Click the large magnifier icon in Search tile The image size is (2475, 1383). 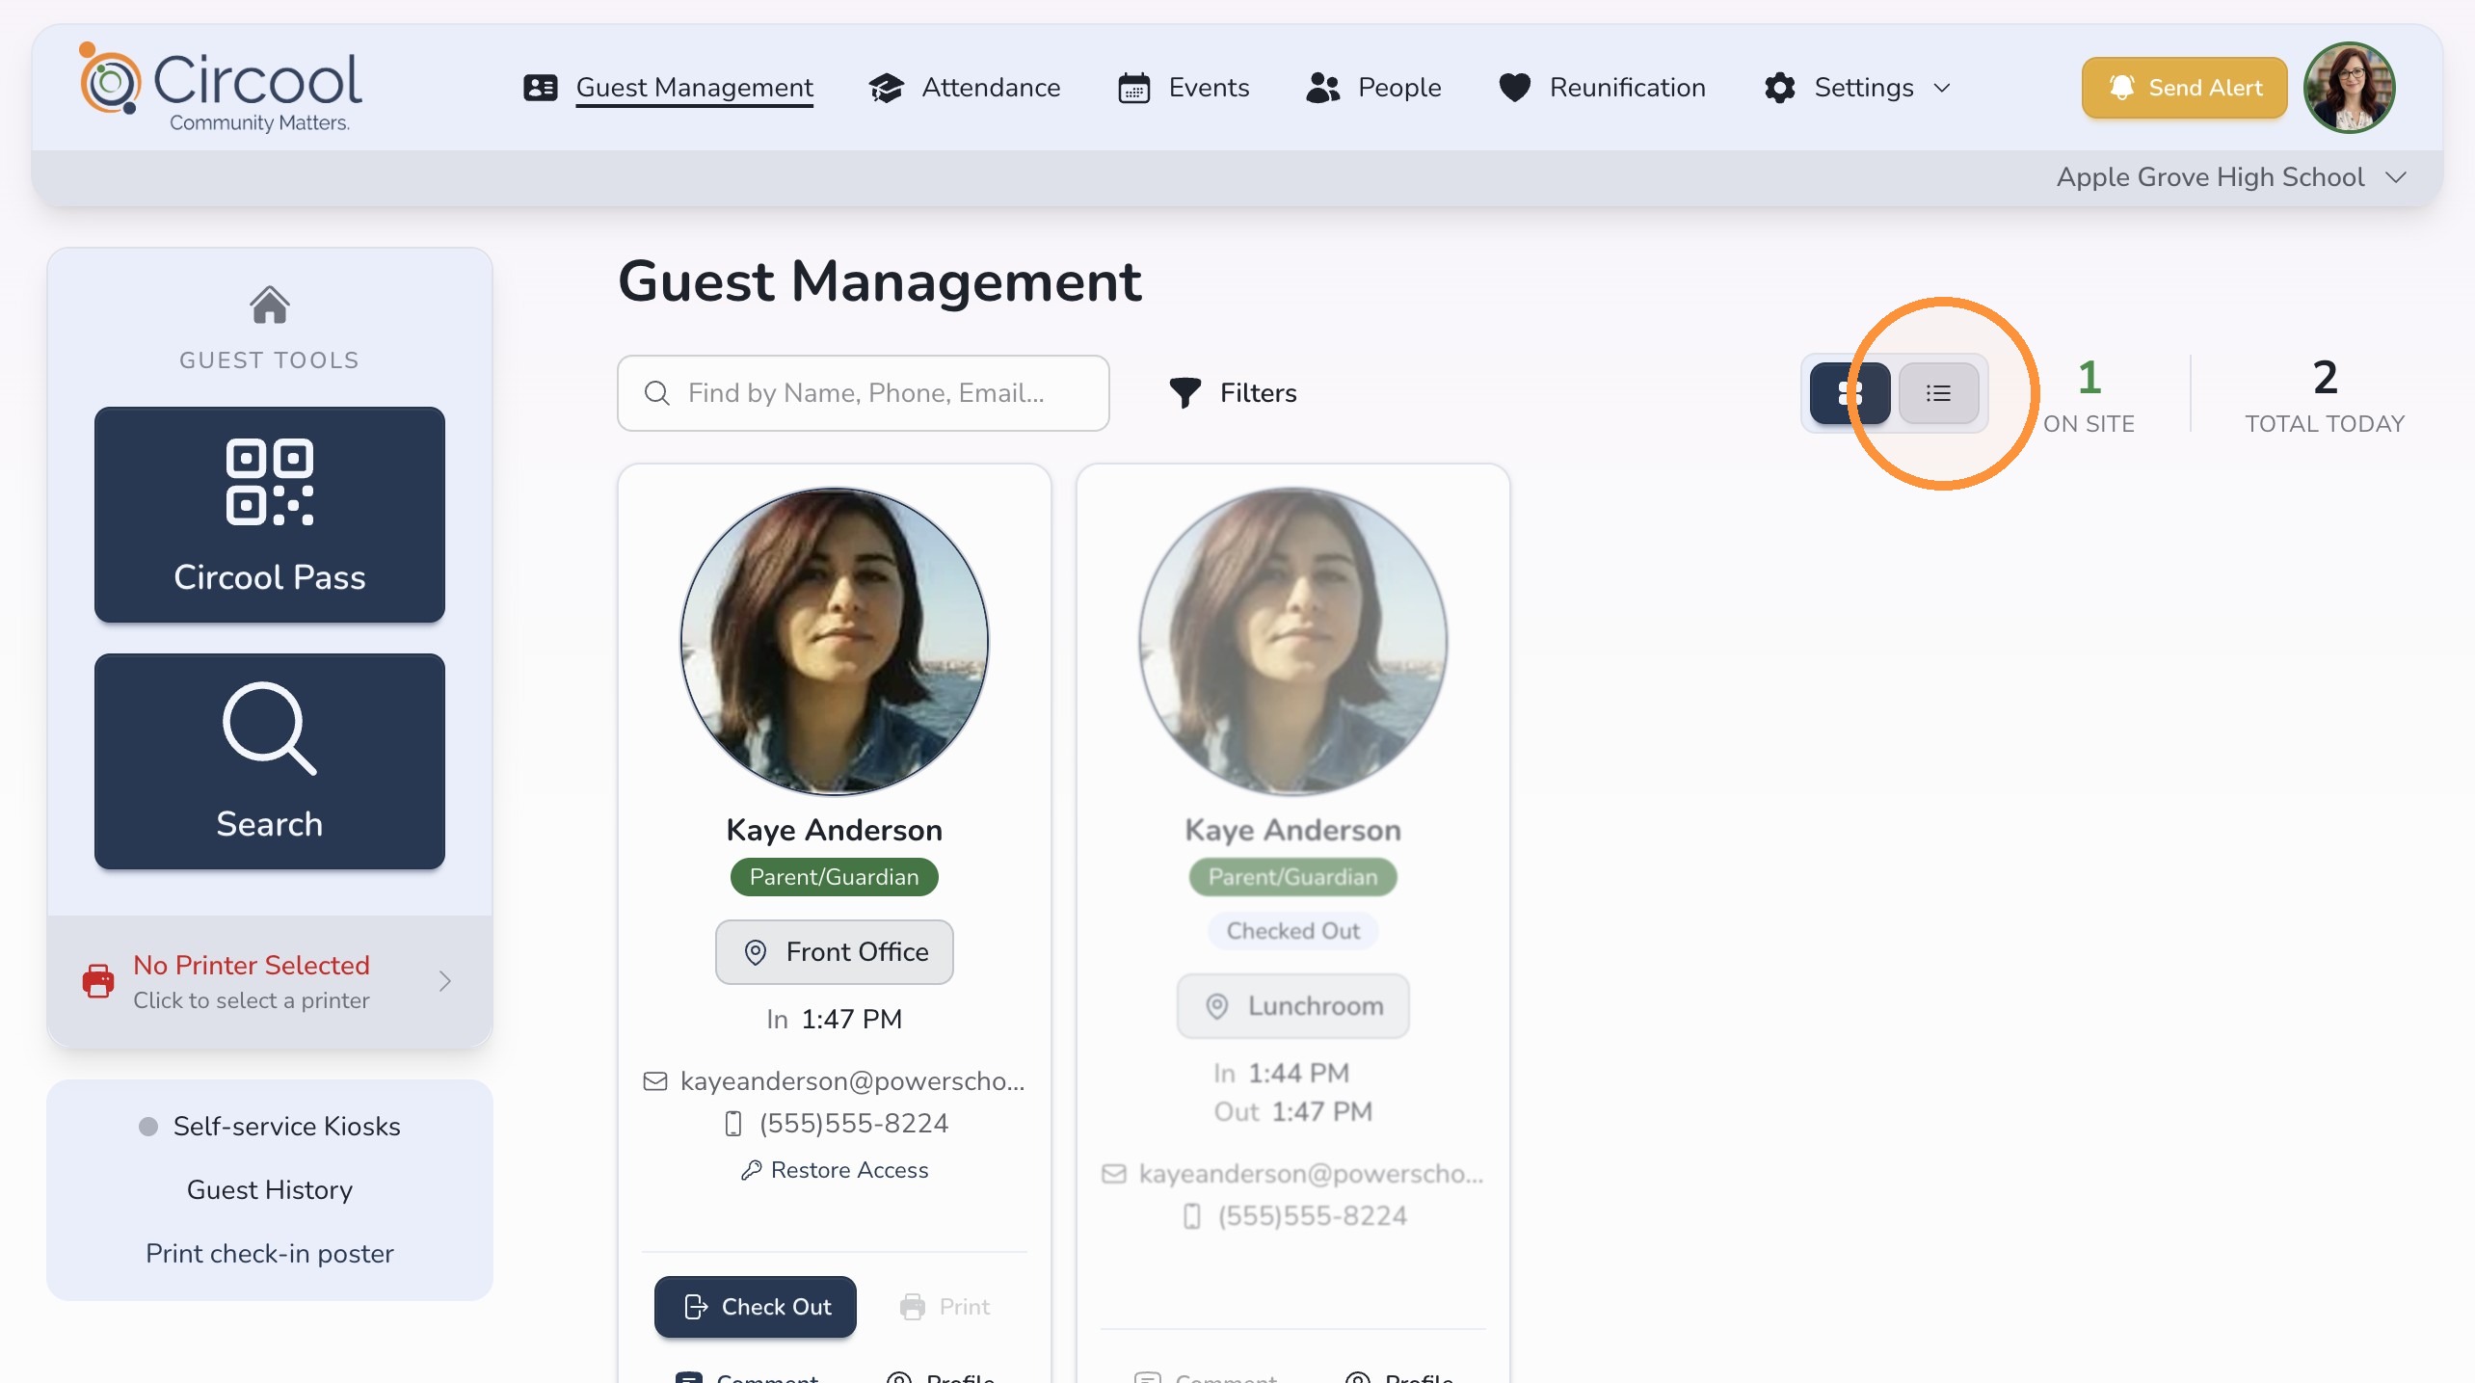[270, 729]
